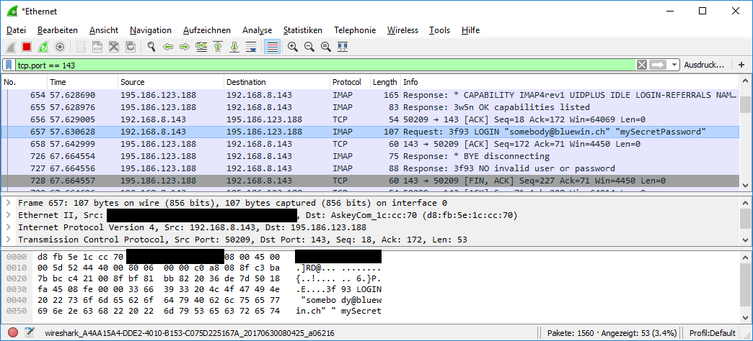The height and width of the screenshot is (341, 753).
Task: Restart the current capture
Action: [x=43, y=47]
